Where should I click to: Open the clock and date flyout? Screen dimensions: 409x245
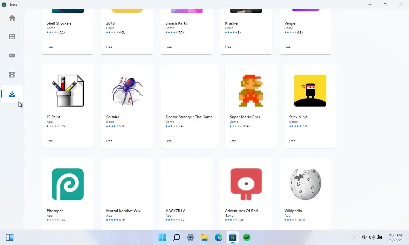[x=395, y=237]
